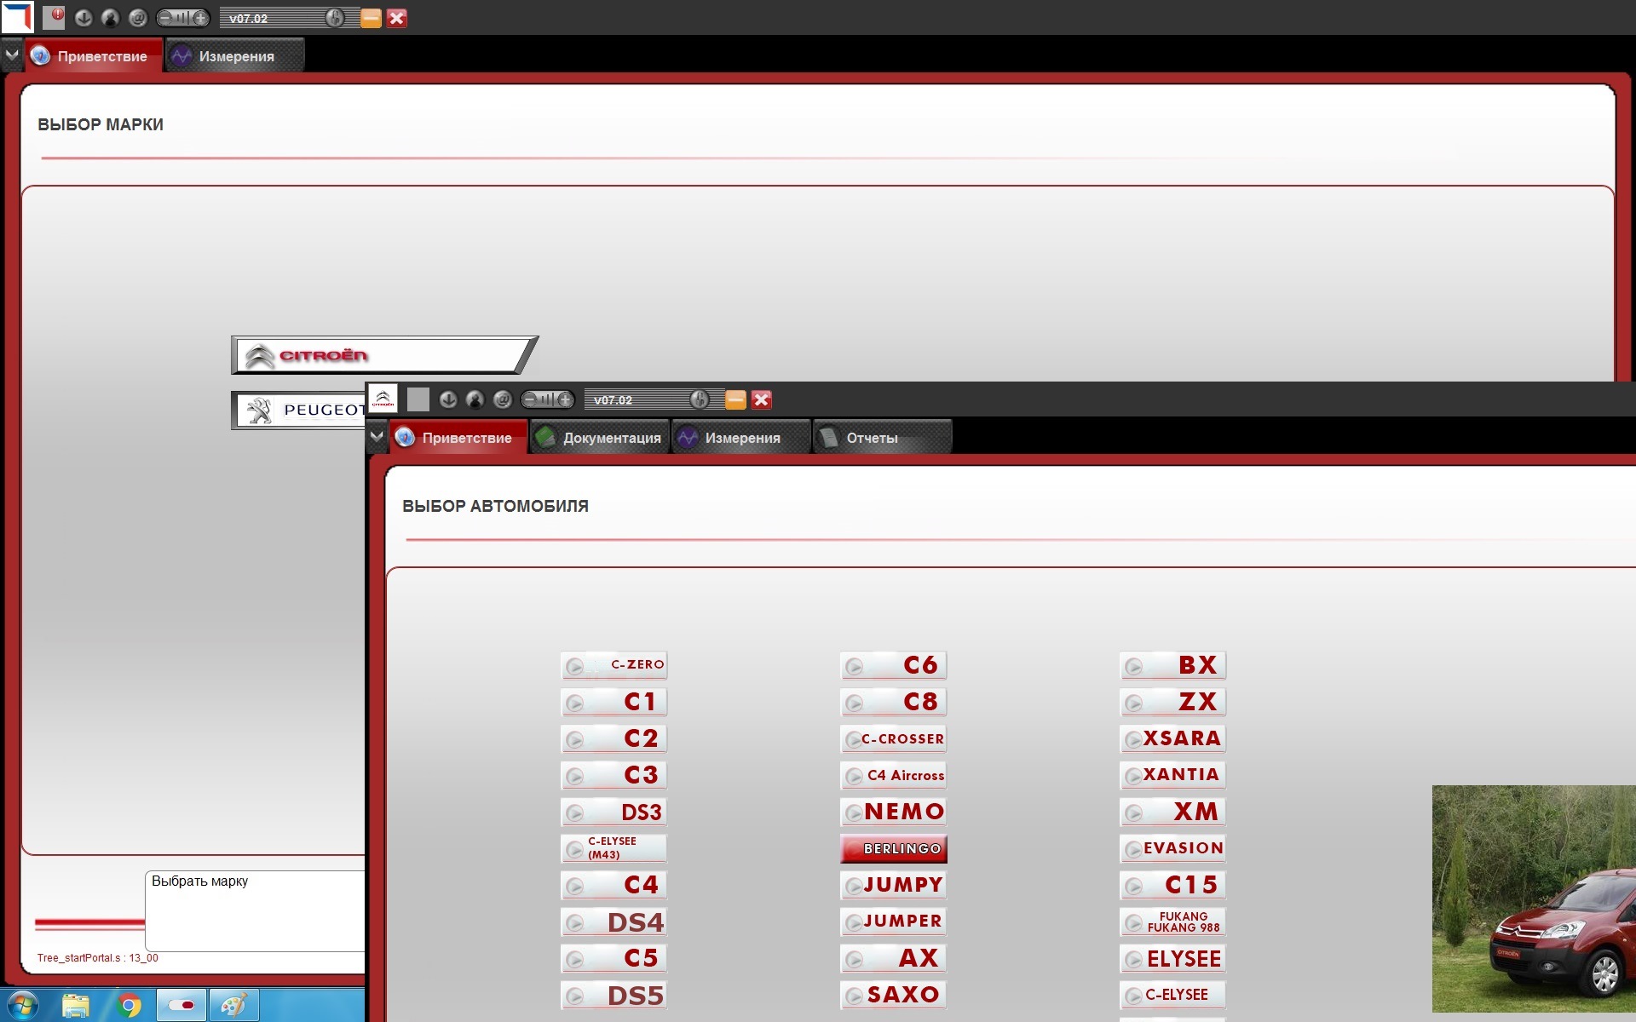Open the red alert icon in brand-selection window
1636x1022 pixels.
[x=54, y=17]
